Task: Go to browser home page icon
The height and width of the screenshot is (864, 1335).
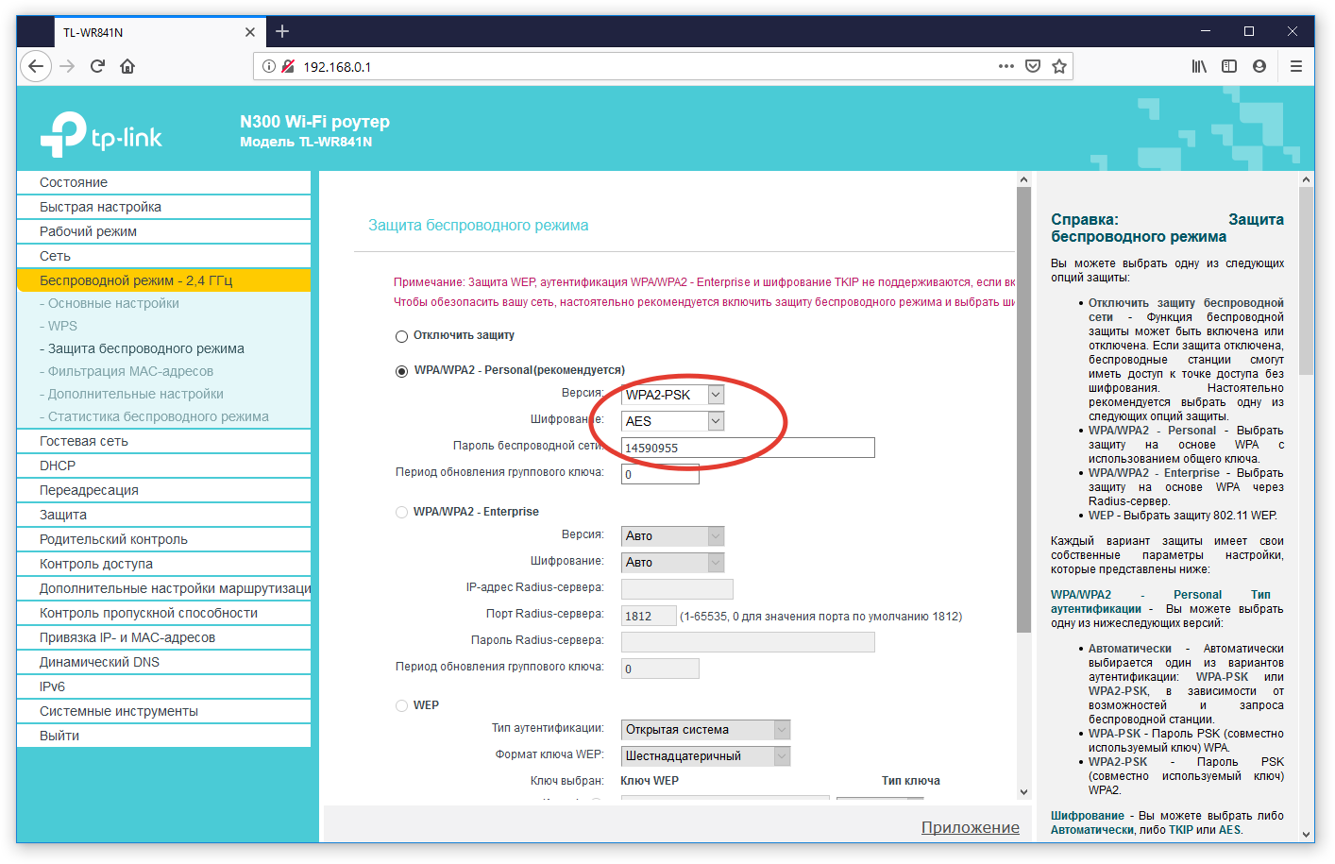Action: 127,66
